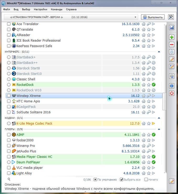The image size is (178, 194).
Task: Click the blue info icon in sidebar
Action: pyautogui.click(x=172, y=86)
